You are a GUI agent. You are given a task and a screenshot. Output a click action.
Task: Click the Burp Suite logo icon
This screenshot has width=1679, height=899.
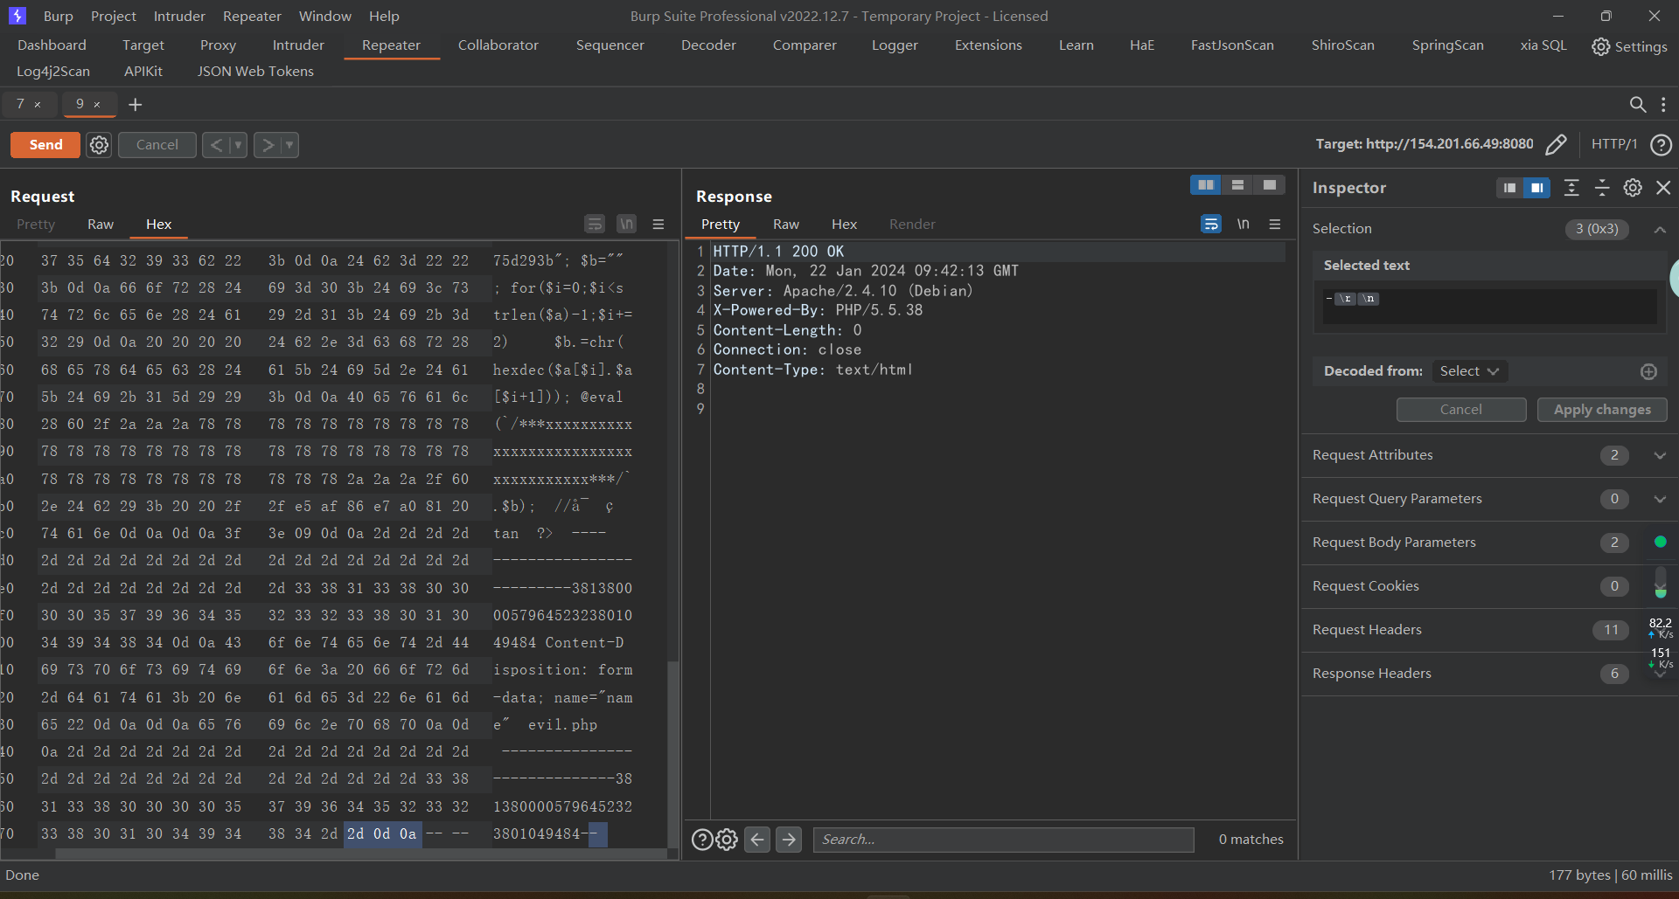(17, 16)
